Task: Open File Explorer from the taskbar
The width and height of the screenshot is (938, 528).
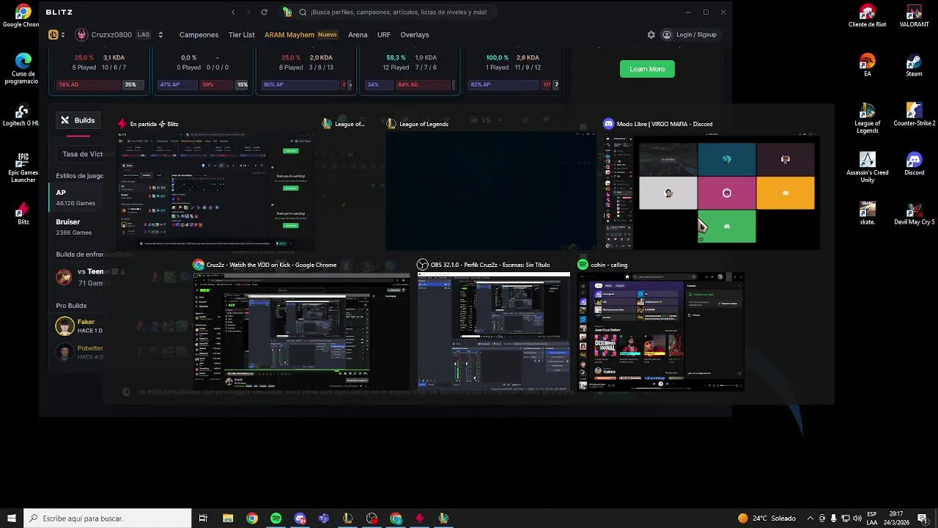Action: (228, 518)
